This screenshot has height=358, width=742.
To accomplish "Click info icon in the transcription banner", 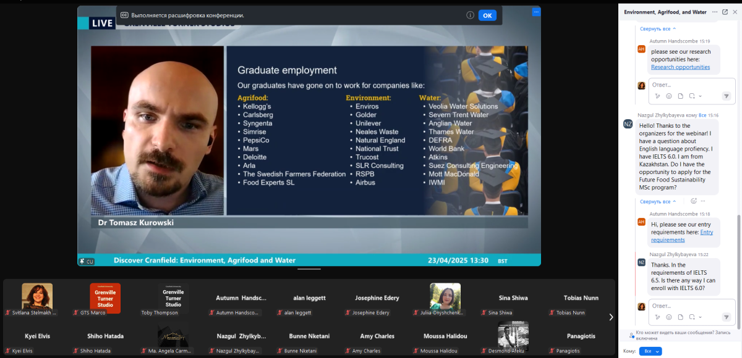I will (470, 15).
